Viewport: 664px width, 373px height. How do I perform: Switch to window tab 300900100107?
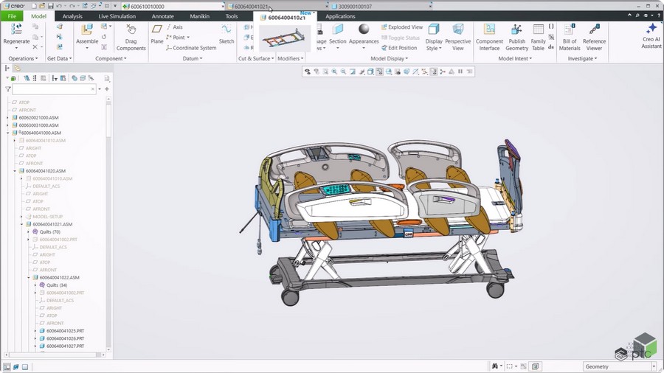[x=381, y=7]
